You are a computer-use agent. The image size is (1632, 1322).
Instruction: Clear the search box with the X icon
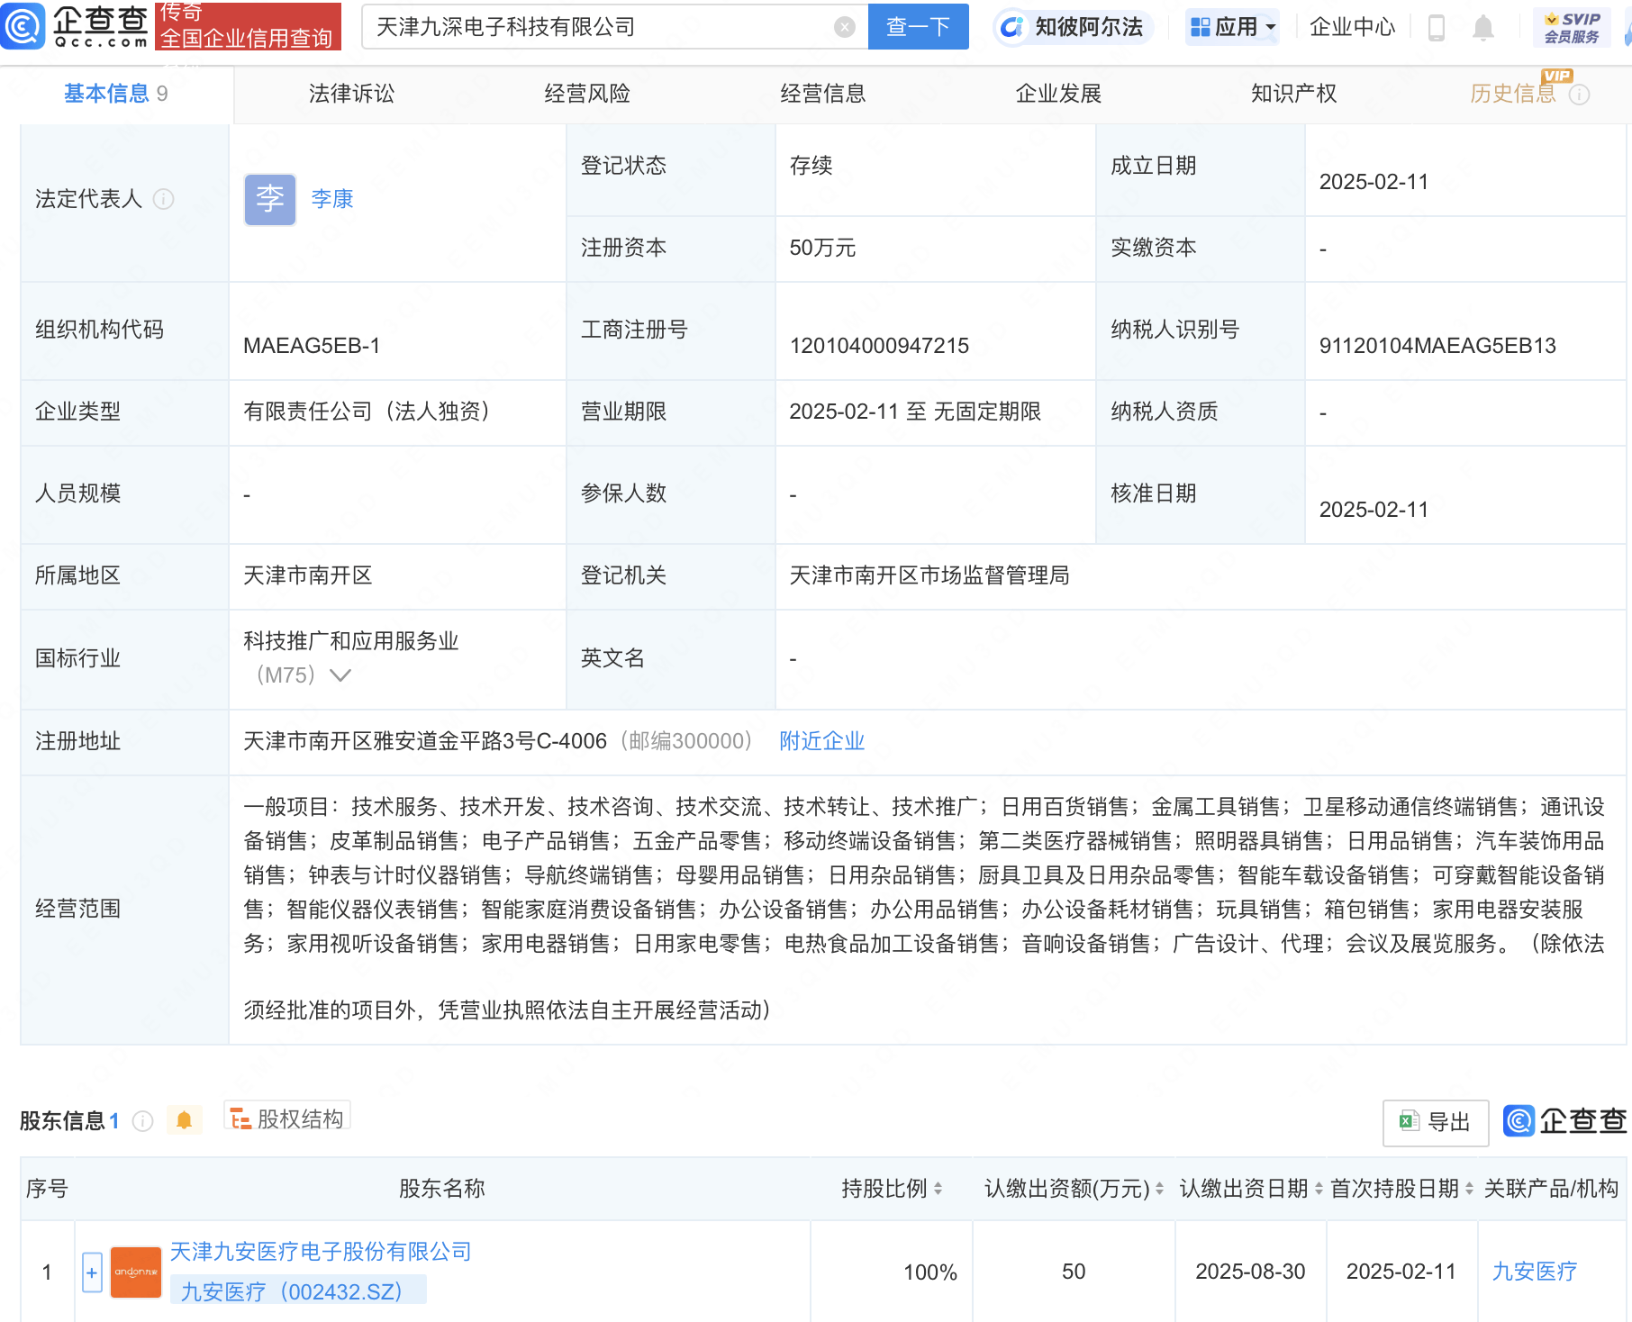coord(845,27)
